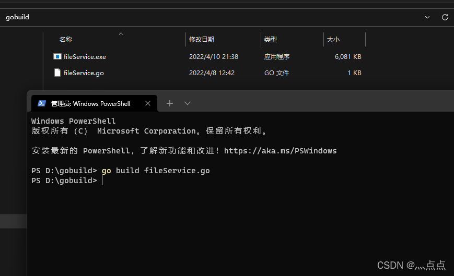
Task: Sort files by 名称 column
Action: [x=66, y=40]
